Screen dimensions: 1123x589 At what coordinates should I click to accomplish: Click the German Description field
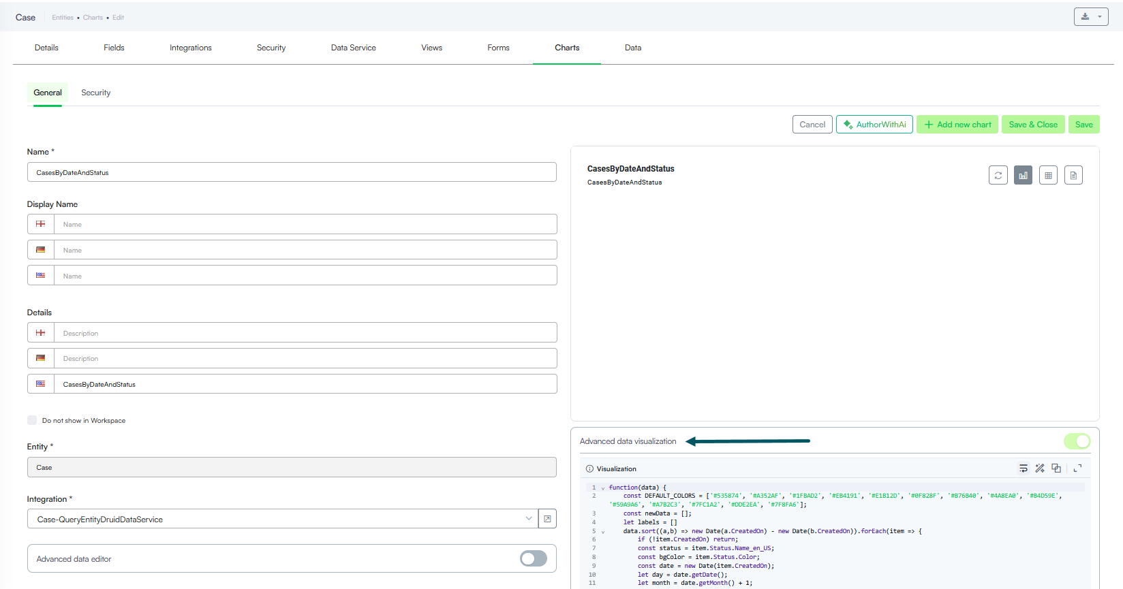tap(305, 358)
